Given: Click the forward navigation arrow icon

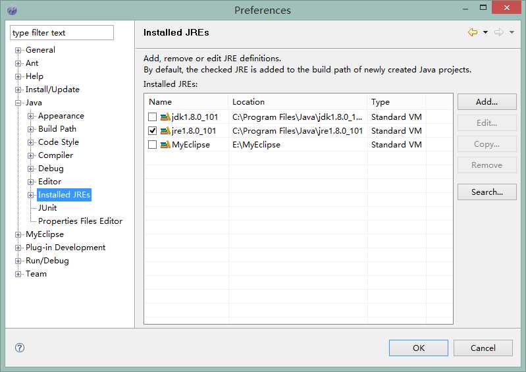Looking at the screenshot, I should pyautogui.click(x=499, y=32).
